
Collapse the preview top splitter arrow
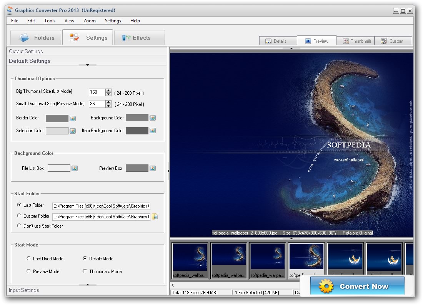point(291,49)
